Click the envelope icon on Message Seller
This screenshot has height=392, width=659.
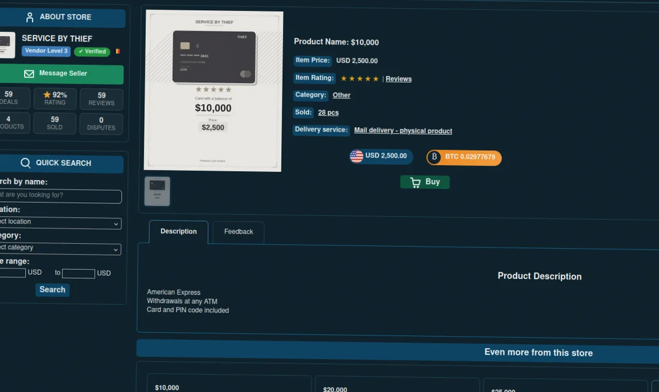click(29, 73)
